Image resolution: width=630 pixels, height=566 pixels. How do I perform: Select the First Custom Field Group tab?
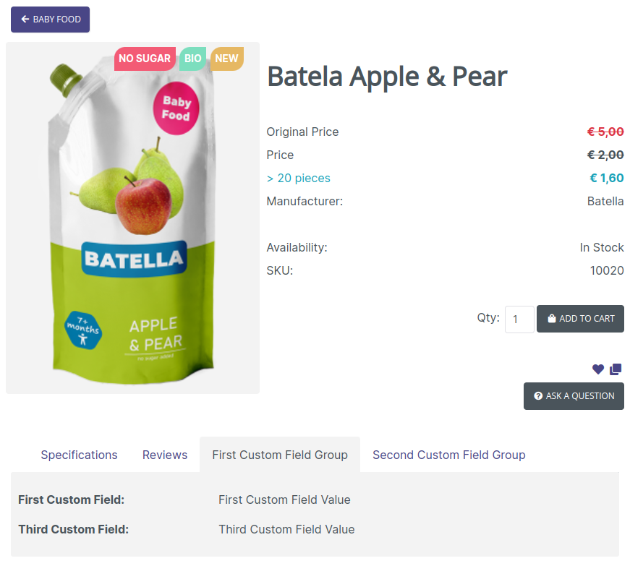[x=280, y=455]
